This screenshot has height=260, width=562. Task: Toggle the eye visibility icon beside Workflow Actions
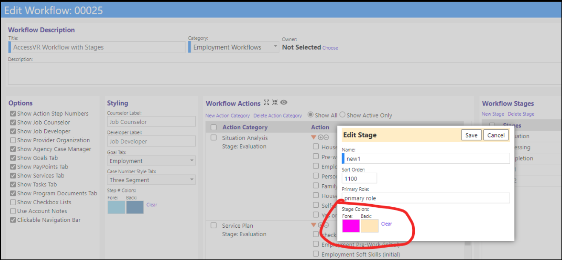point(284,103)
